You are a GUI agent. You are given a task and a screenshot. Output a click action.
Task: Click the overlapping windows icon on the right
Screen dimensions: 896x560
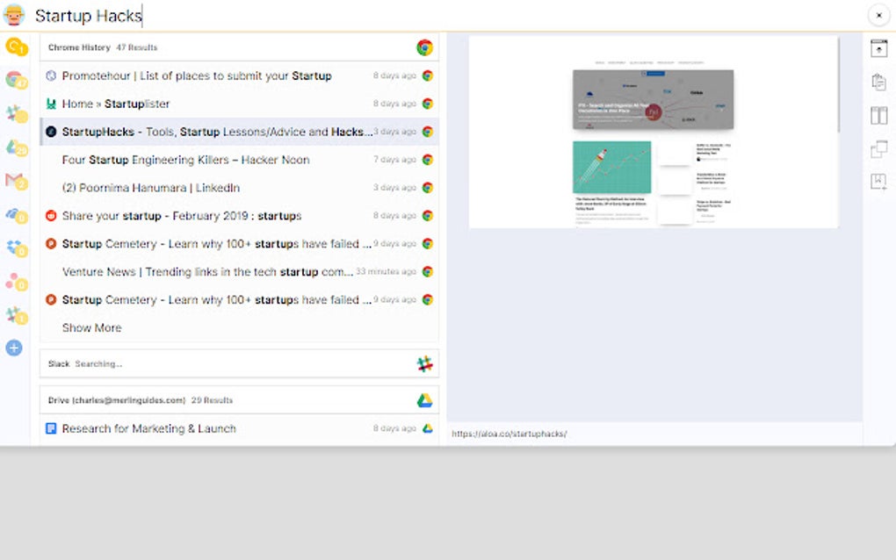(x=878, y=149)
